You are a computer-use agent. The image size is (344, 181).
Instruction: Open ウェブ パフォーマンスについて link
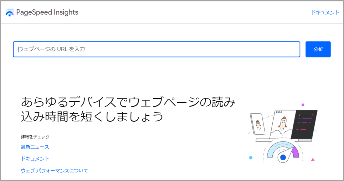click(54, 170)
